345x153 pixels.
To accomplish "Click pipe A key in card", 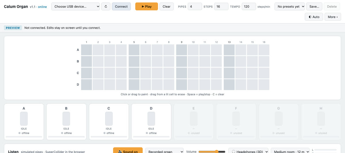I will click(x=24, y=119).
